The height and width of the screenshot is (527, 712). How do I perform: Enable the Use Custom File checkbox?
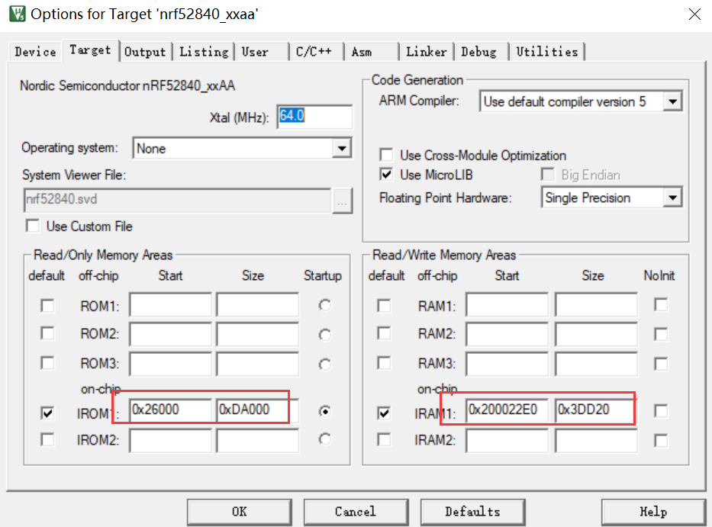[x=33, y=226]
